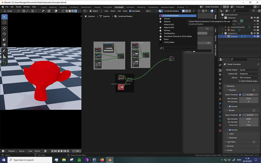Click the Render Max Samples field
Image resolution: width=261 pixels, height=163 pixels.
click(249, 119)
